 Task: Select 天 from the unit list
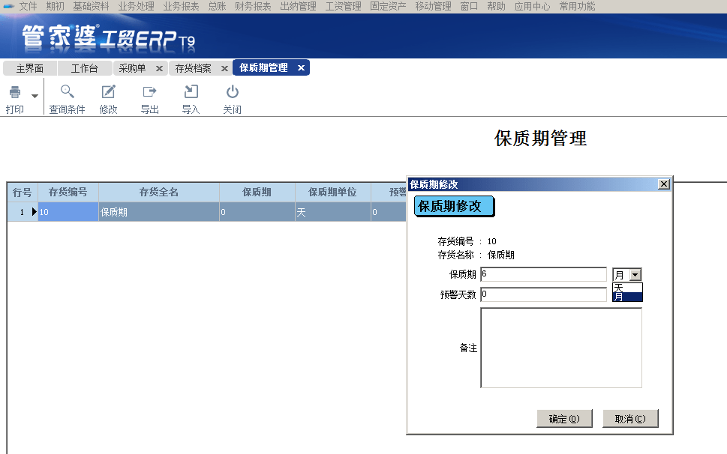coord(627,287)
